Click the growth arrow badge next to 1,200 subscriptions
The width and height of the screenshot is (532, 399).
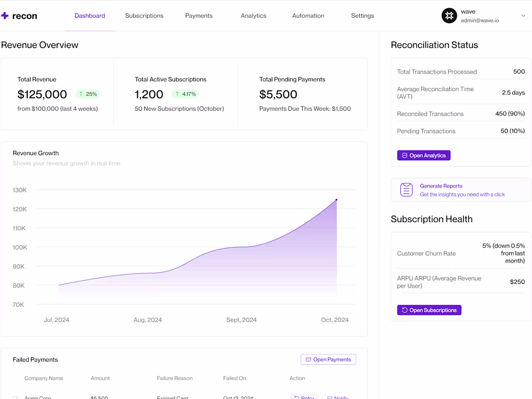185,94
